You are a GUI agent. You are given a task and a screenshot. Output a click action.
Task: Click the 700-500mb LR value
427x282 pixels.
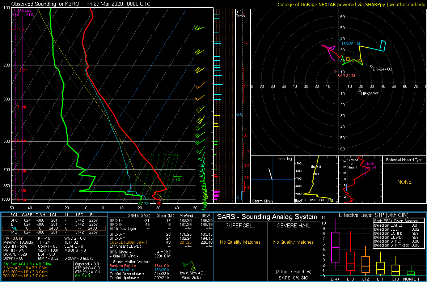coord(26,276)
